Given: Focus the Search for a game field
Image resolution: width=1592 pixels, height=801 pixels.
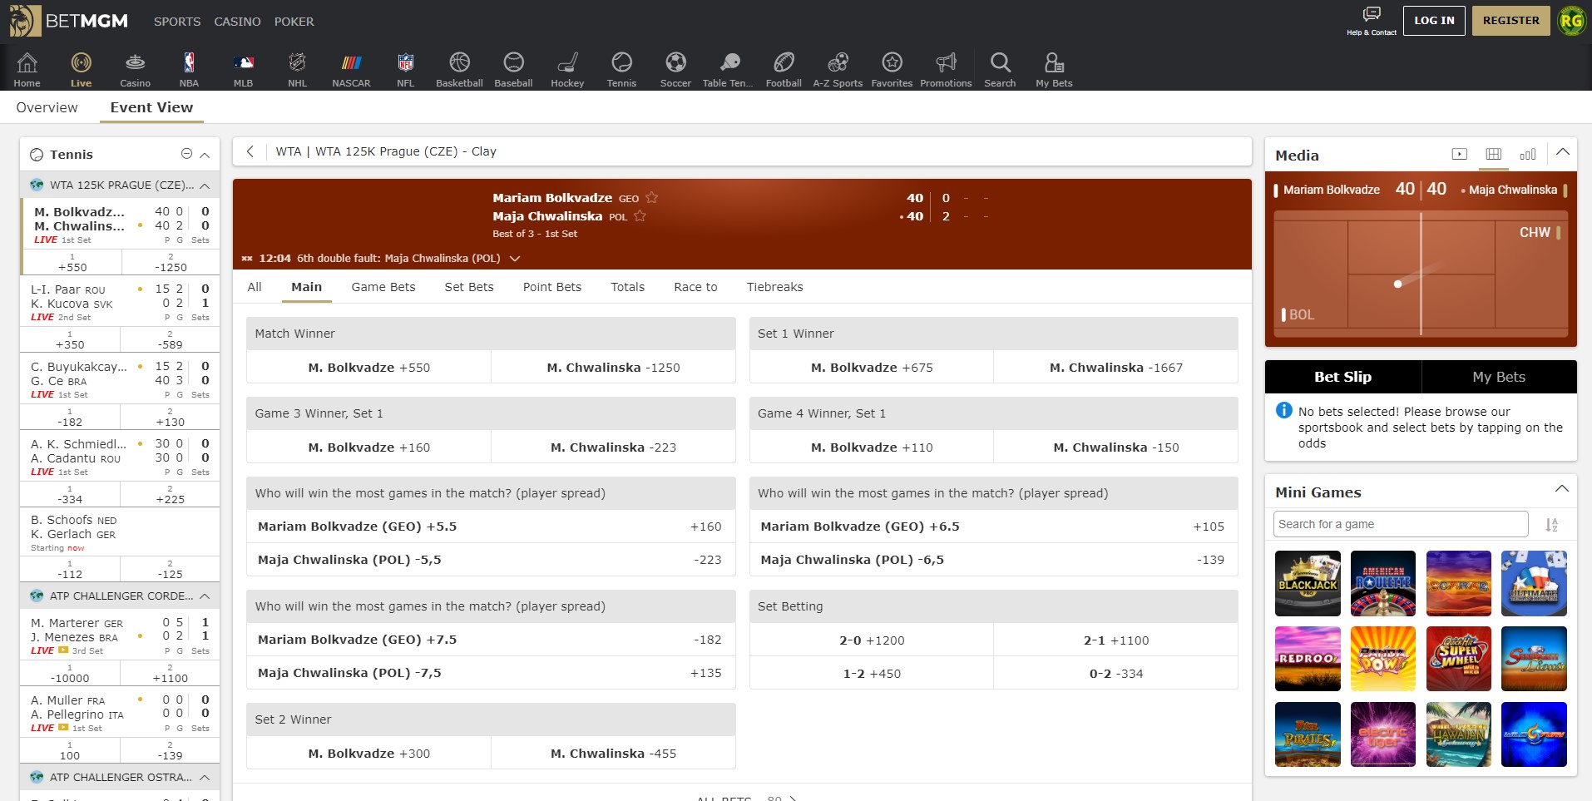Looking at the screenshot, I should [x=1401, y=524].
